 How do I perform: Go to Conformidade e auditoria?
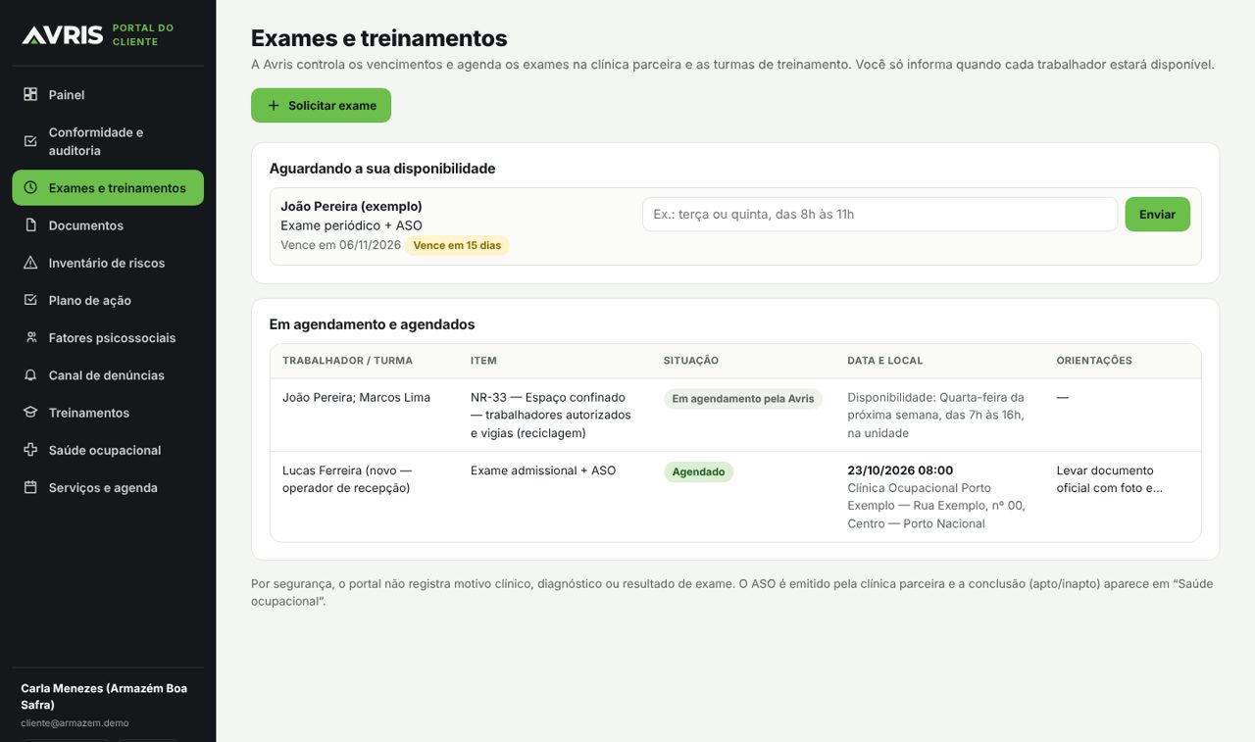pyautogui.click(x=108, y=141)
